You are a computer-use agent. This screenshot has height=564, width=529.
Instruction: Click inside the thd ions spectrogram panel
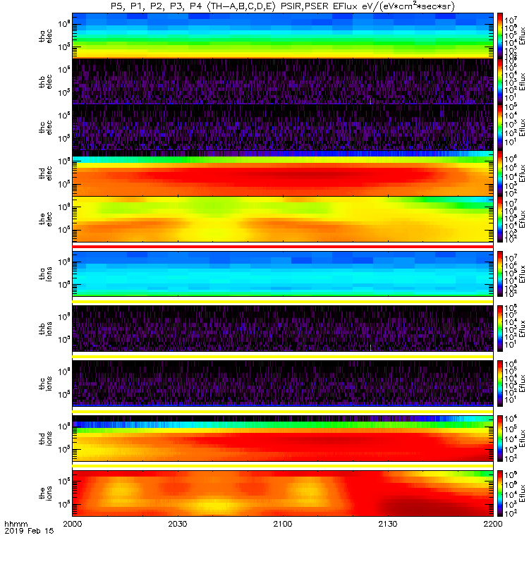click(x=283, y=439)
